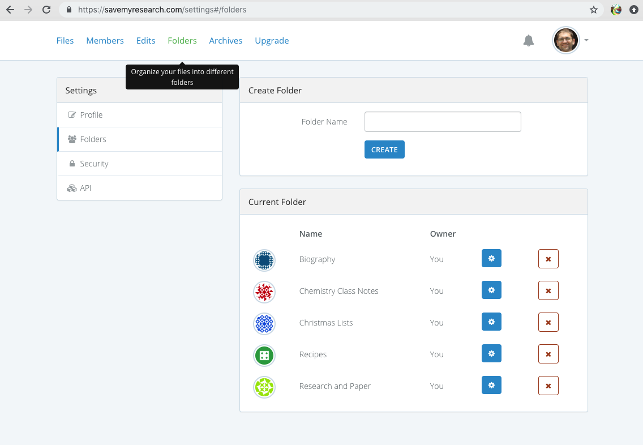The width and height of the screenshot is (643, 445).
Task: Open the notifications bell
Action: pyautogui.click(x=529, y=40)
